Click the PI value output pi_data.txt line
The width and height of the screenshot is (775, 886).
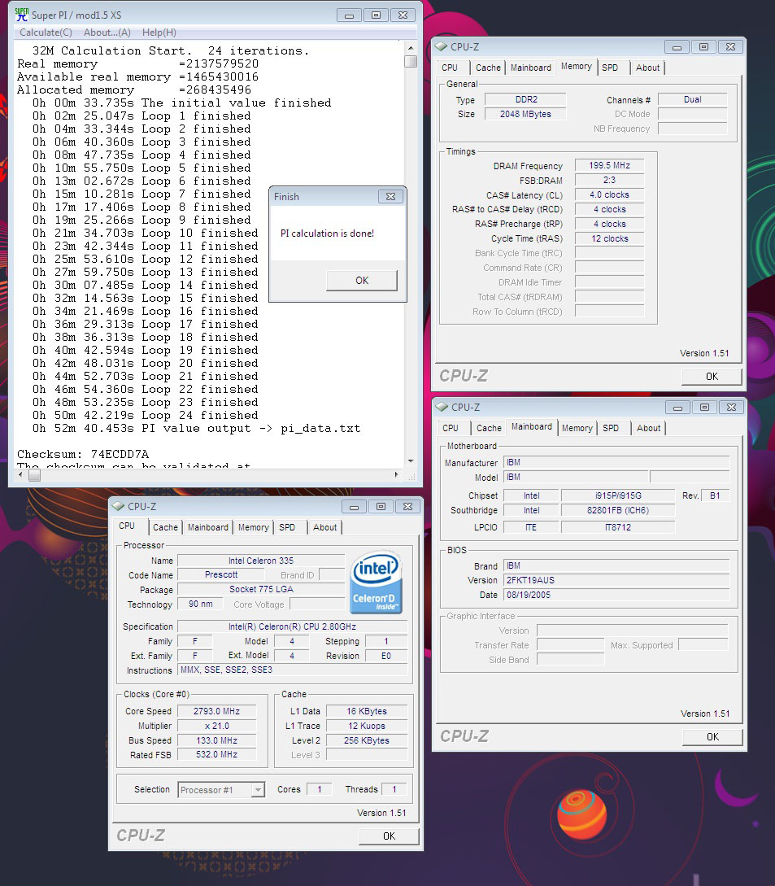coord(196,428)
